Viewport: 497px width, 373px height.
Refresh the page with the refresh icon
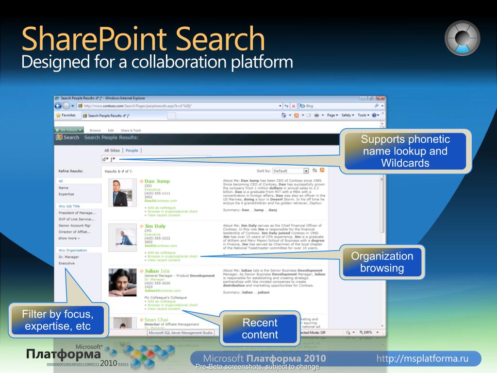click(x=286, y=106)
